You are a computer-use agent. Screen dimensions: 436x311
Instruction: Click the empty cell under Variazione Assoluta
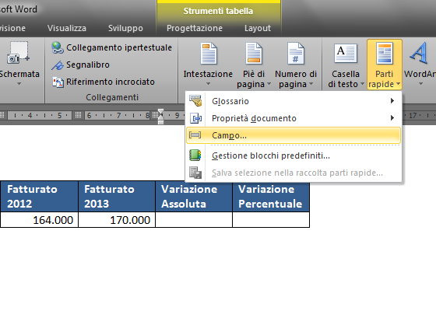point(194,220)
